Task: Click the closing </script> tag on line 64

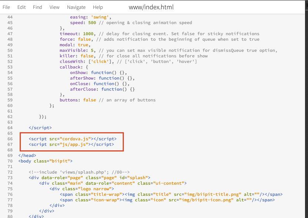Action: coord(40,128)
